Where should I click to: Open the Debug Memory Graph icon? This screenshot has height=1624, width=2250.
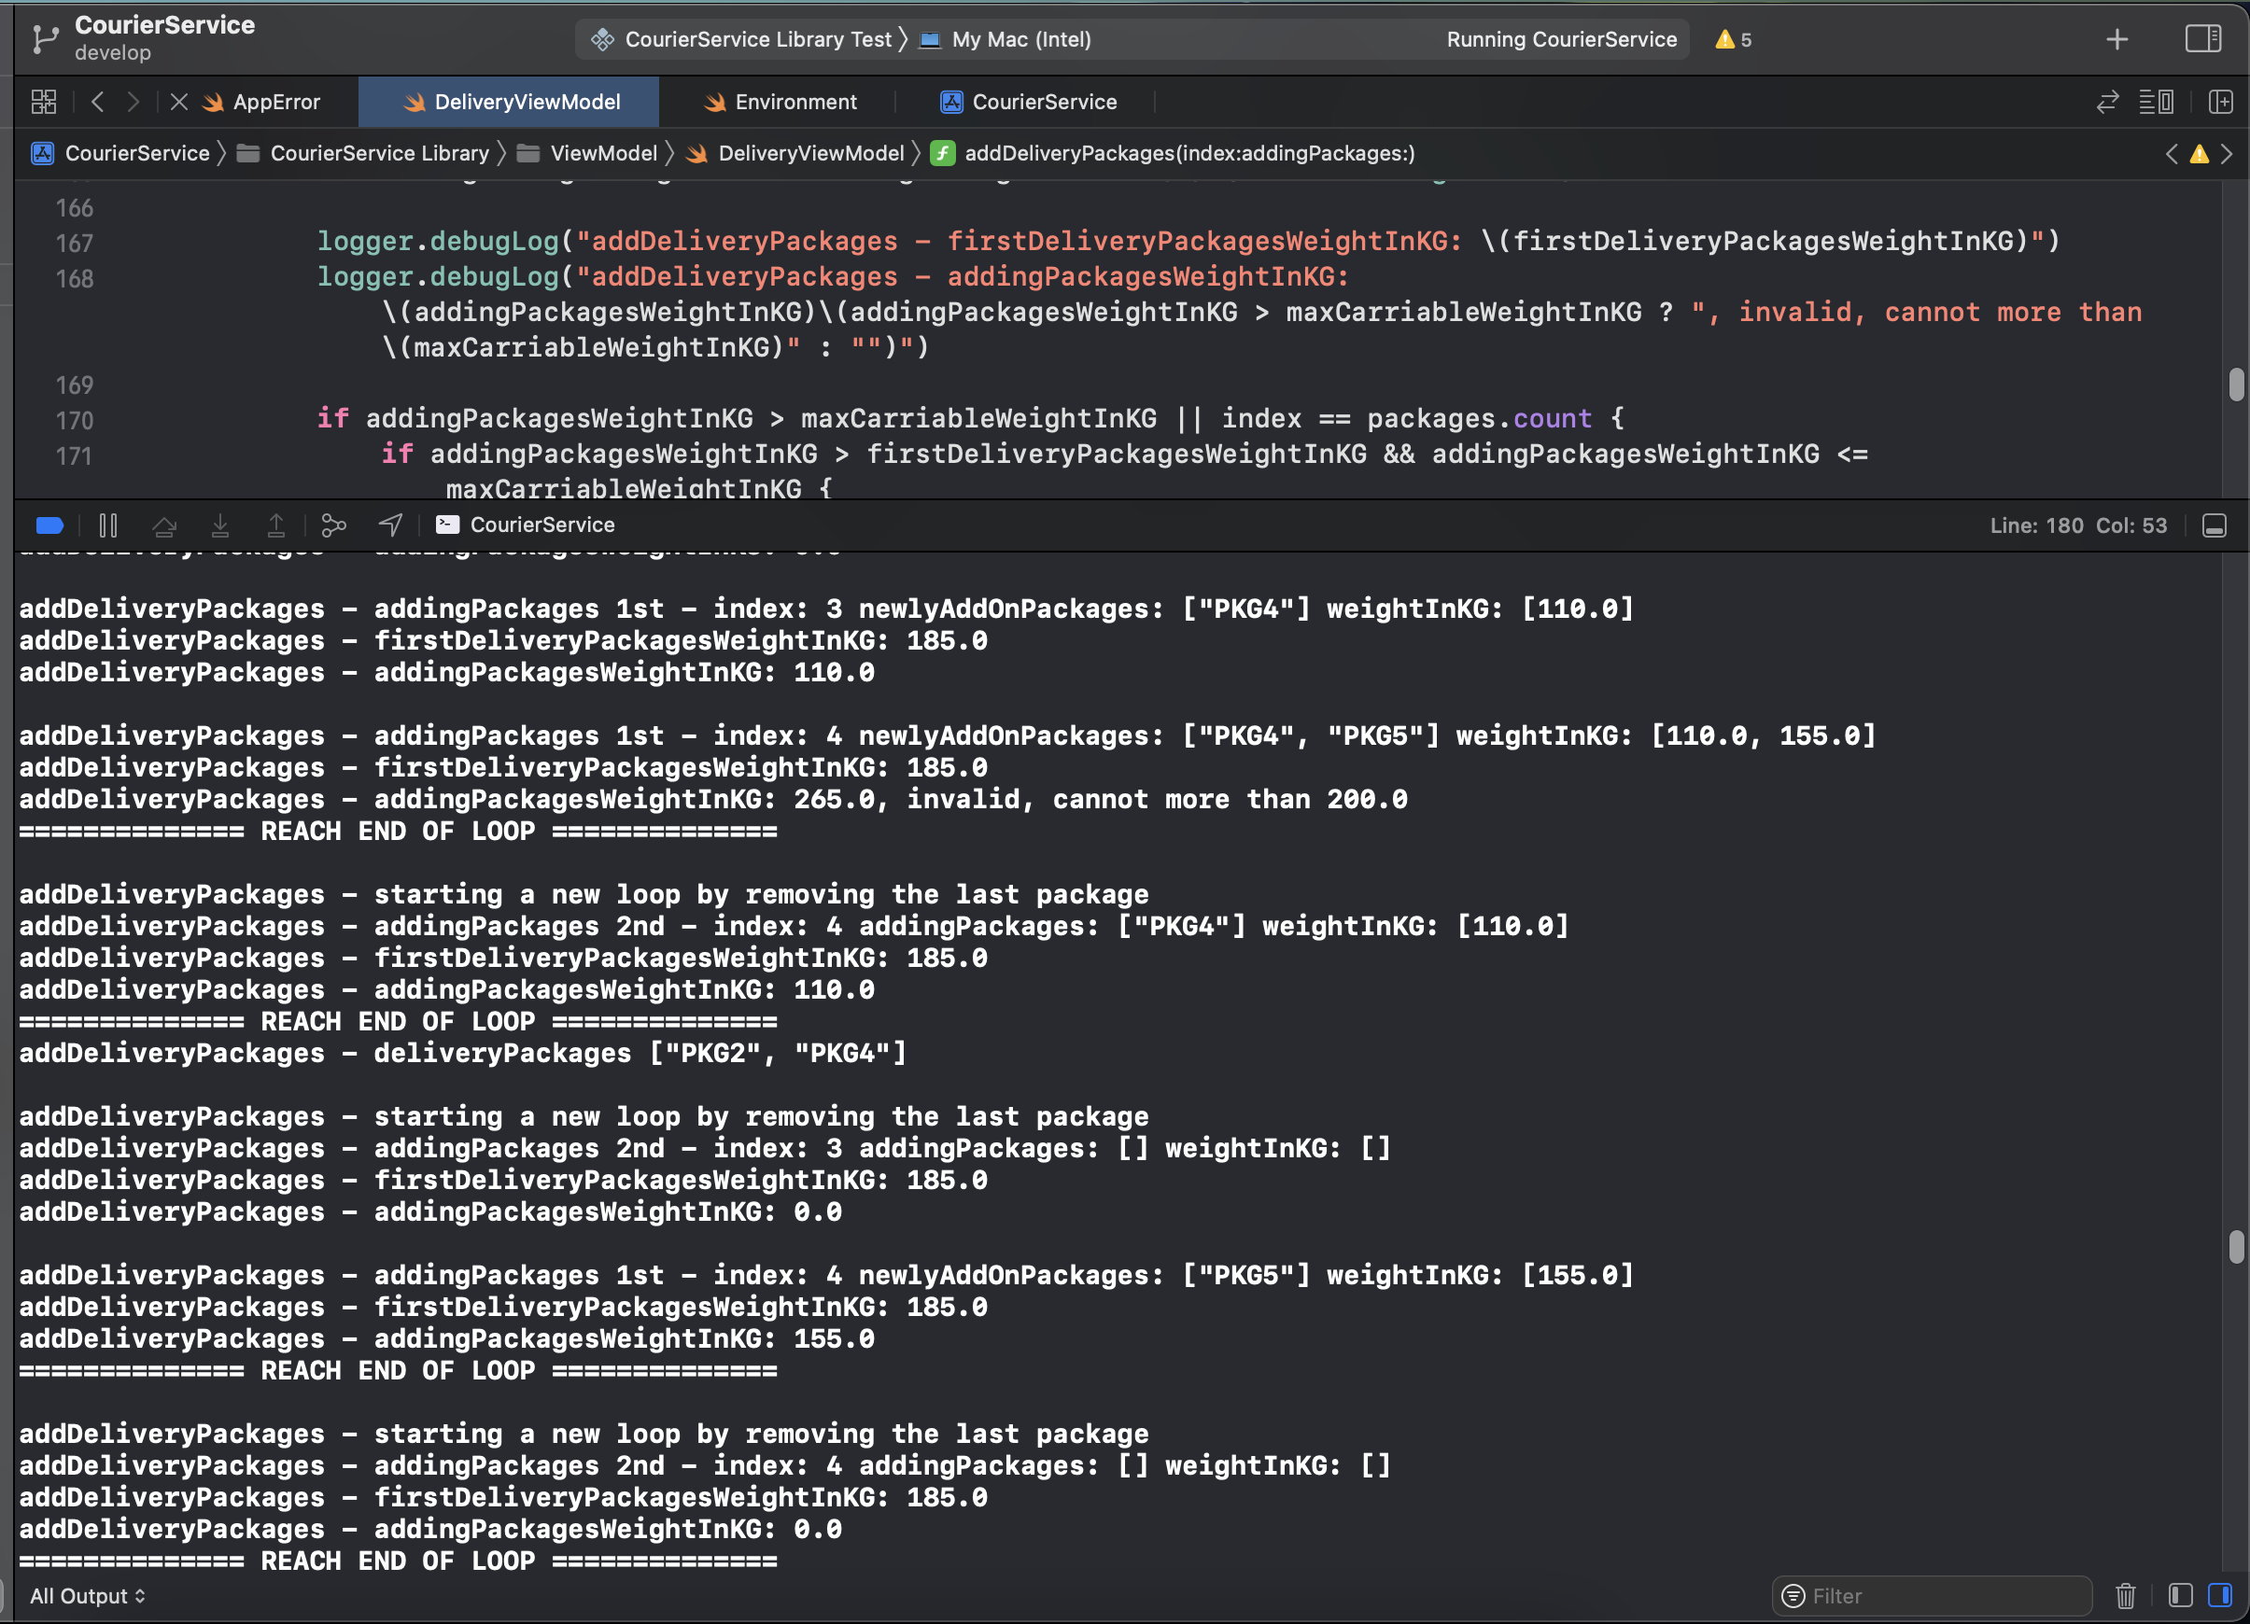(333, 525)
